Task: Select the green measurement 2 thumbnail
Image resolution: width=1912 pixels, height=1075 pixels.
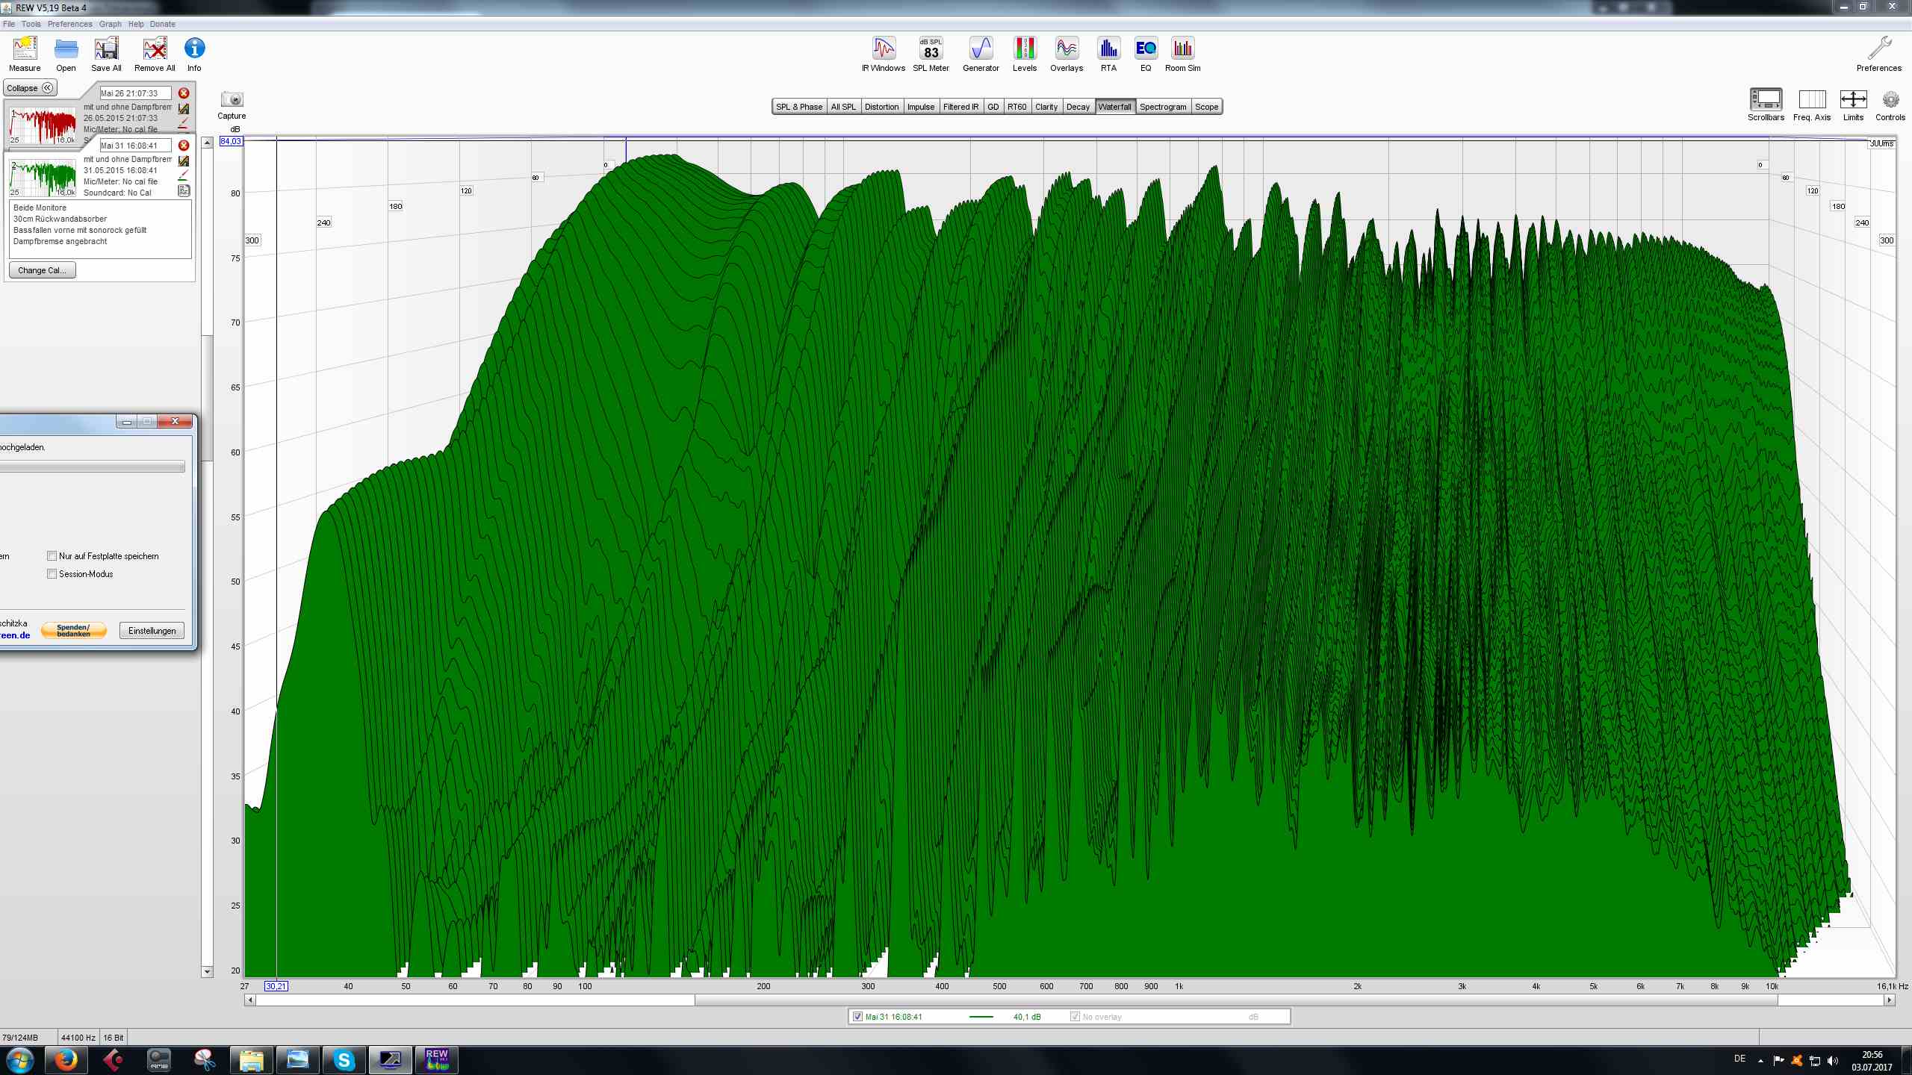Action: tap(43, 178)
